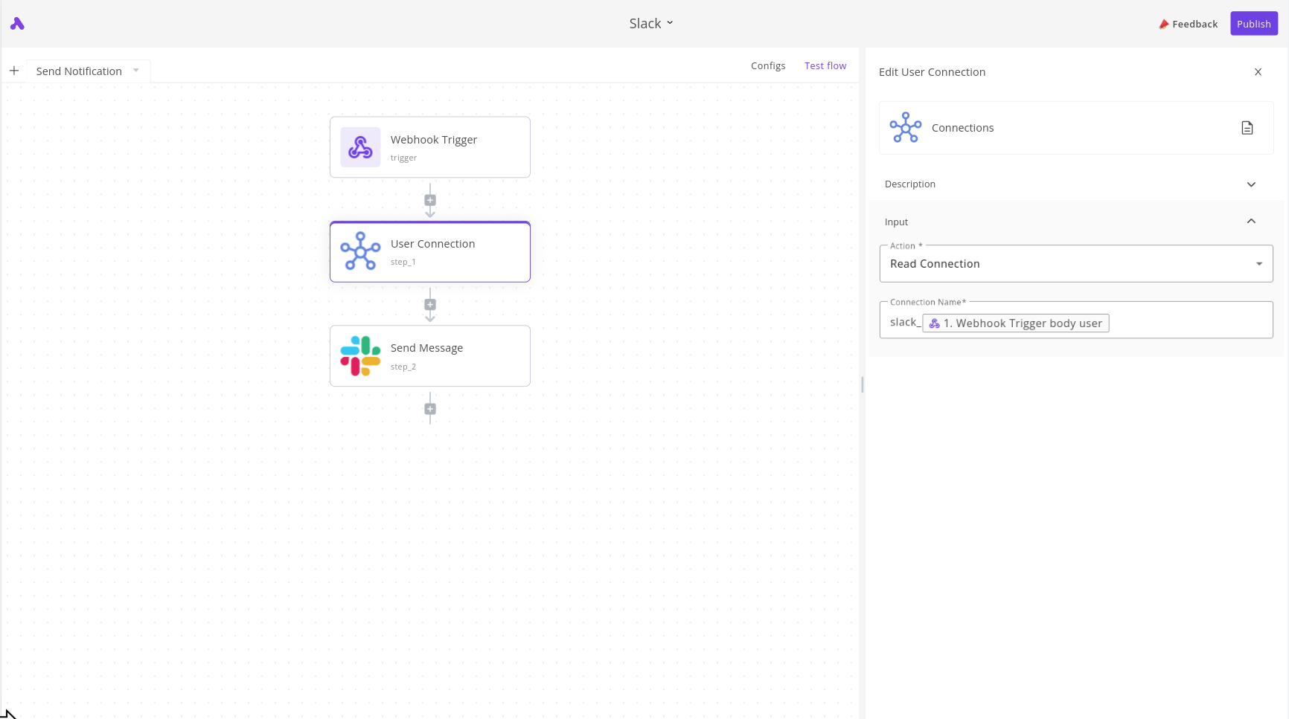
Task: Add step below Webhook Trigger node
Action: [x=430, y=200]
